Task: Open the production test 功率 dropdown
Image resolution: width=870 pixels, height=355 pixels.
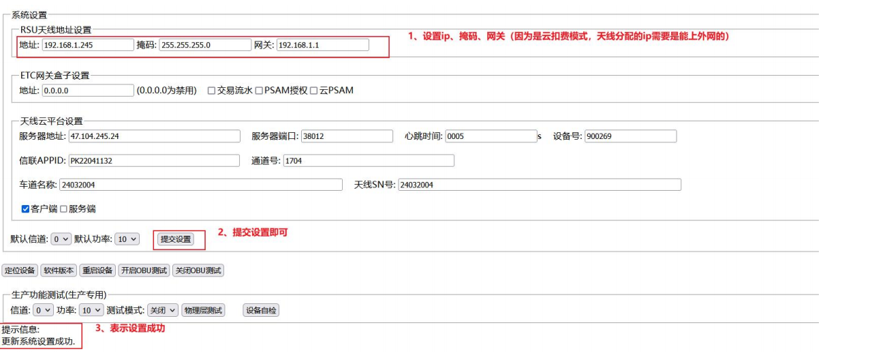Action: click(91, 310)
